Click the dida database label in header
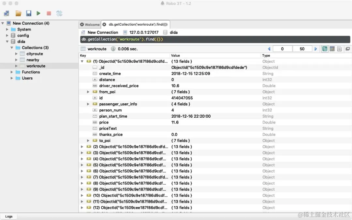The width and height of the screenshot is (352, 220). (173, 32)
